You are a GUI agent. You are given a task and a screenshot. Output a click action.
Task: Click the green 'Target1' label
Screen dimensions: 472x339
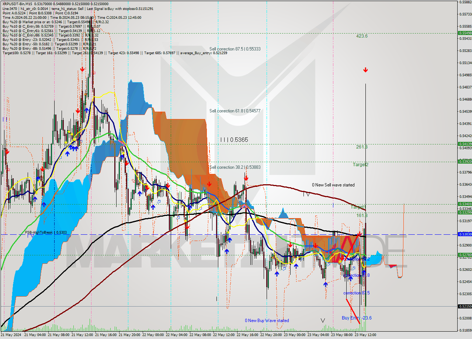358,207
